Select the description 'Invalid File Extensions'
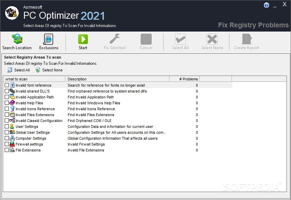 coord(86,150)
